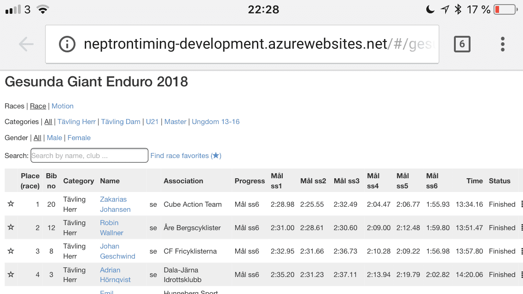Click the Bib no column header
This screenshot has width=523, height=294.
pos(52,181)
